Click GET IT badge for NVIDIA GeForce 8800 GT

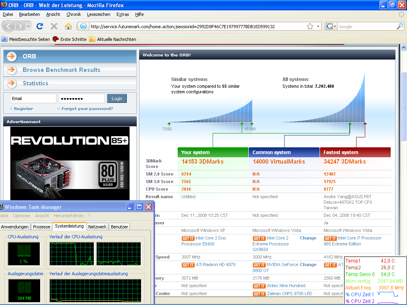point(259,265)
